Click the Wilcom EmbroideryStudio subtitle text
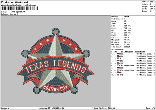The width and height of the screenshot is (156, 110). coord(19,5)
